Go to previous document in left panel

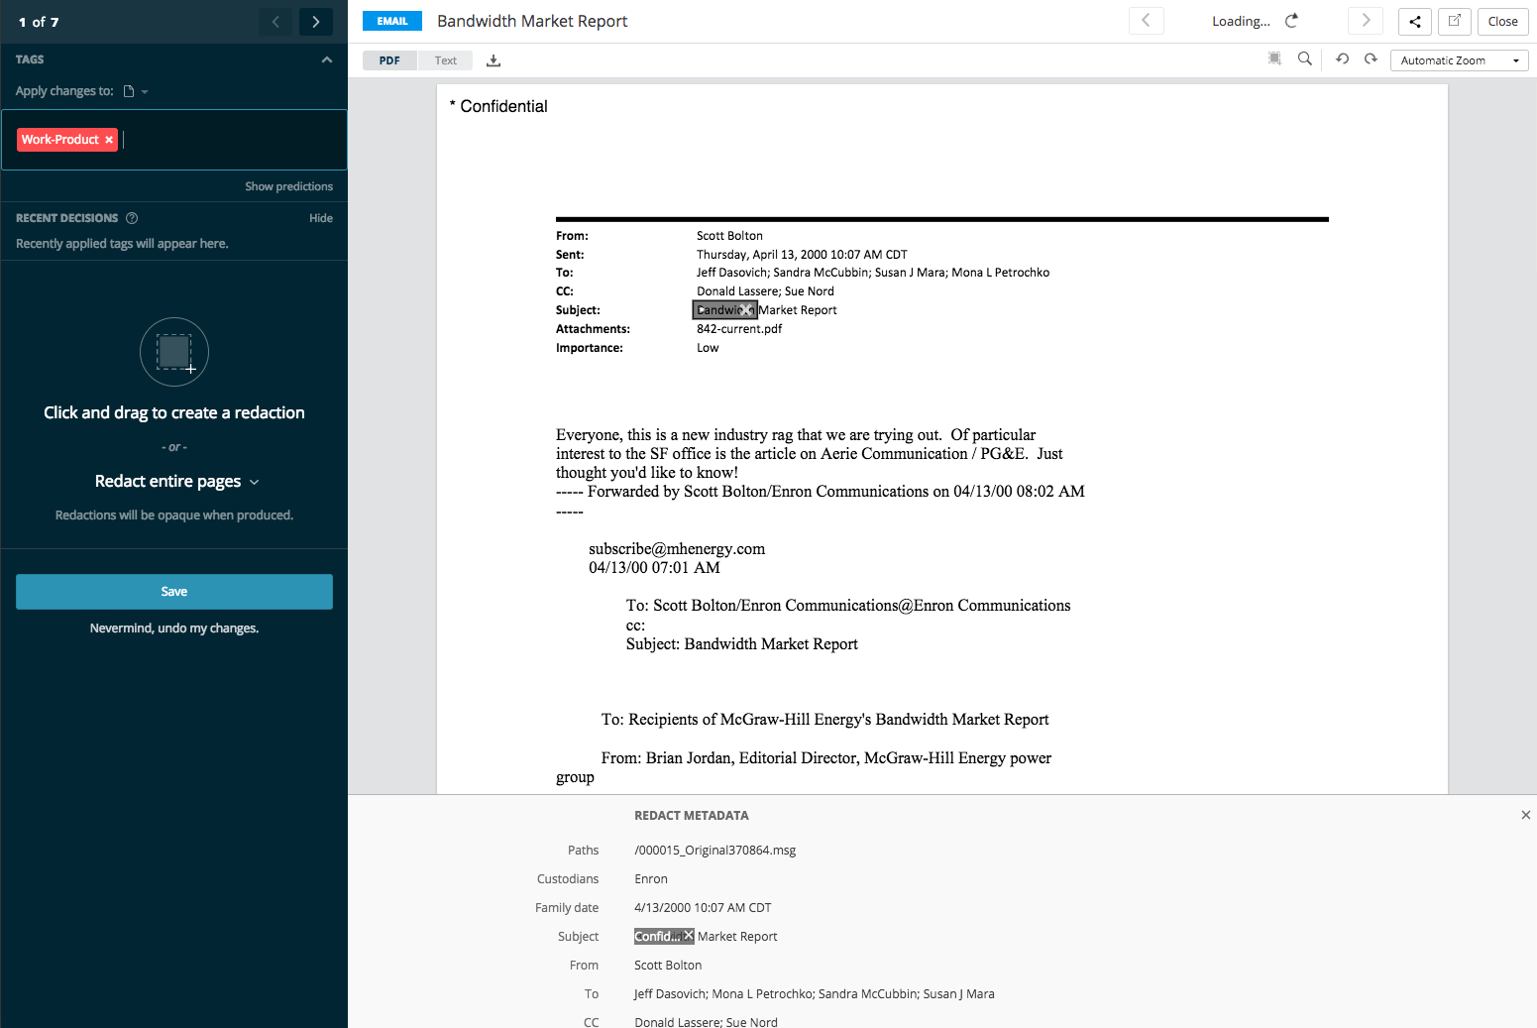point(275,22)
